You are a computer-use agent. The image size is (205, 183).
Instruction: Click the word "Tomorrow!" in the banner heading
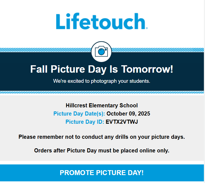click(x=147, y=69)
